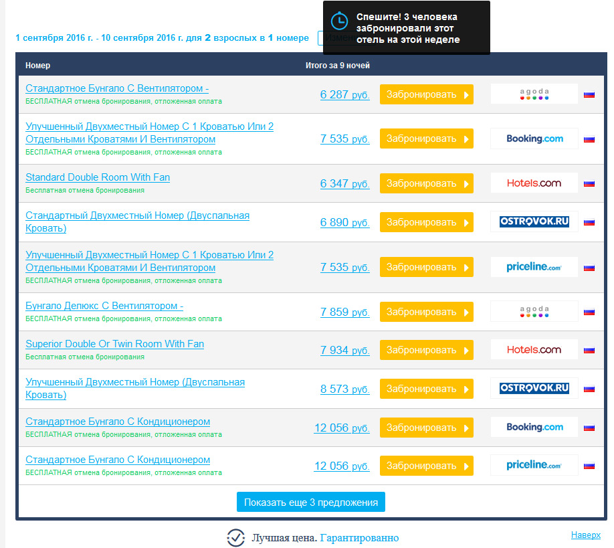Select the Russian flag in the 7 859 руб. row

coord(589,312)
